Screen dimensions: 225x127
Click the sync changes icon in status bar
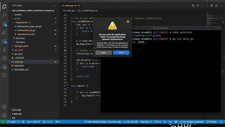(x=18, y=122)
